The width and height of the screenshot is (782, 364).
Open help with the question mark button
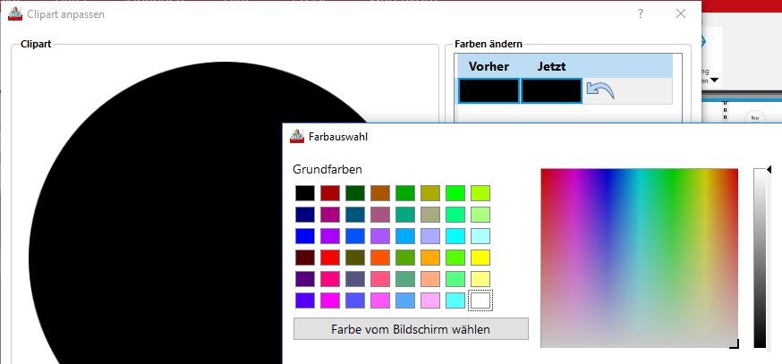click(641, 14)
